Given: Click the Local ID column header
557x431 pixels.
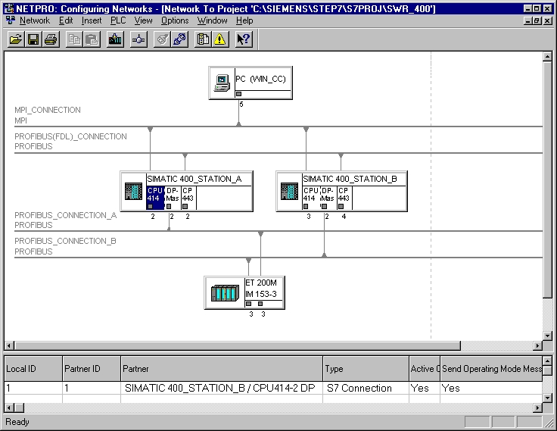Looking at the screenshot, I should (33, 369).
